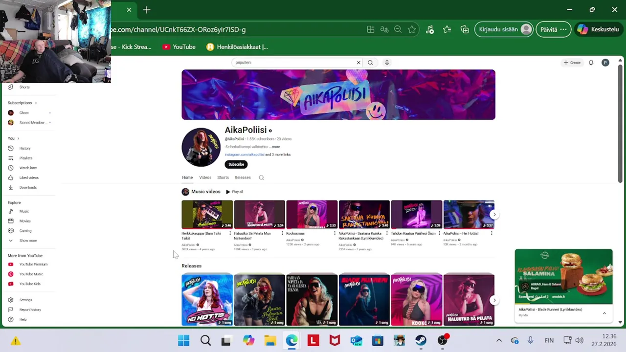626x352 pixels.
Task: Open the Windows Start menu
Action: coord(183,340)
